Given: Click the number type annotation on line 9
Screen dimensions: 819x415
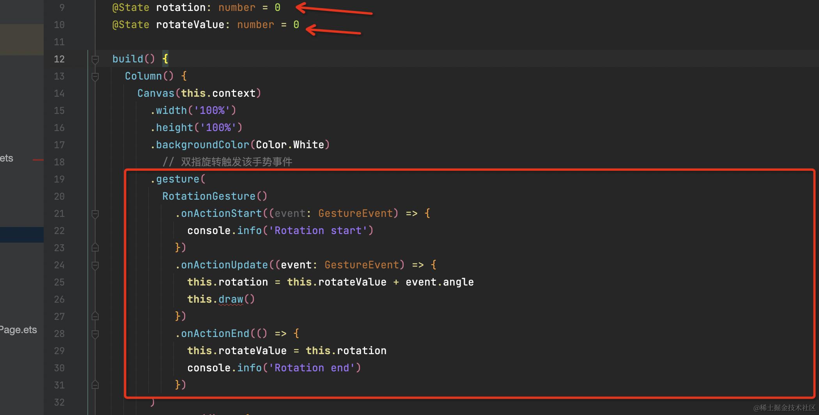Looking at the screenshot, I should [237, 7].
